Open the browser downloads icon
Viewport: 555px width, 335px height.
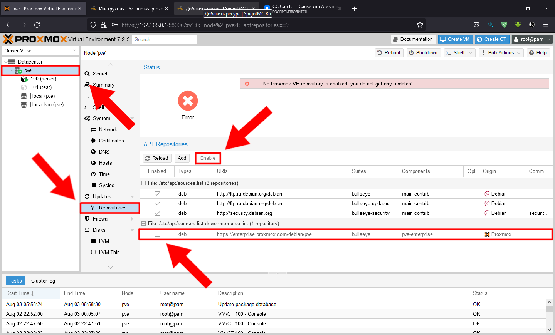coord(490,25)
